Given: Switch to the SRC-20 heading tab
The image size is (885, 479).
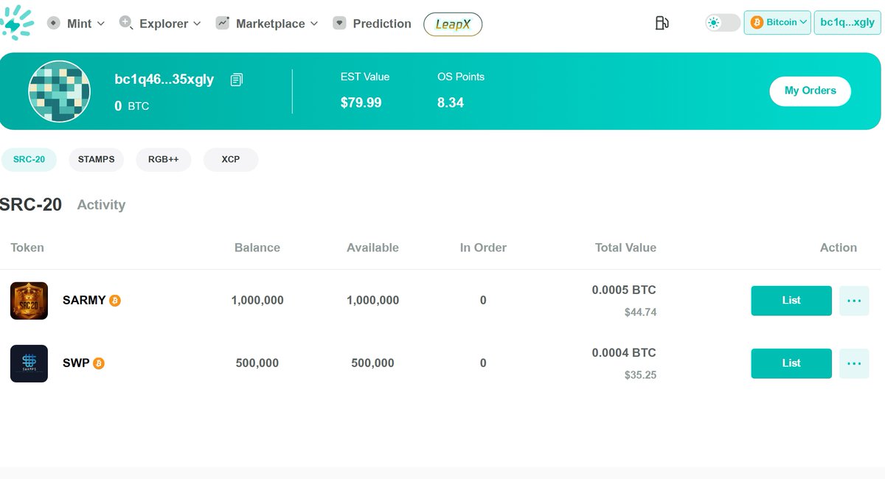Looking at the screenshot, I should click(x=31, y=205).
